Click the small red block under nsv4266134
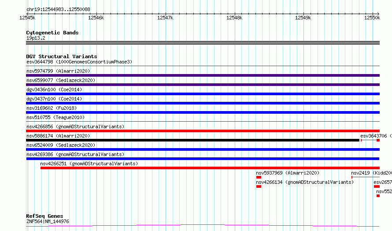 (259, 186)
